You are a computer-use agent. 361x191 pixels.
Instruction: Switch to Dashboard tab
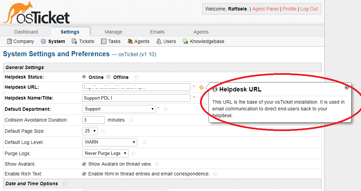point(26,32)
